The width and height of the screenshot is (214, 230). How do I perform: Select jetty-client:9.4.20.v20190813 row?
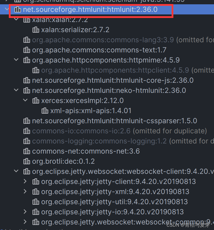click(x=107, y=182)
